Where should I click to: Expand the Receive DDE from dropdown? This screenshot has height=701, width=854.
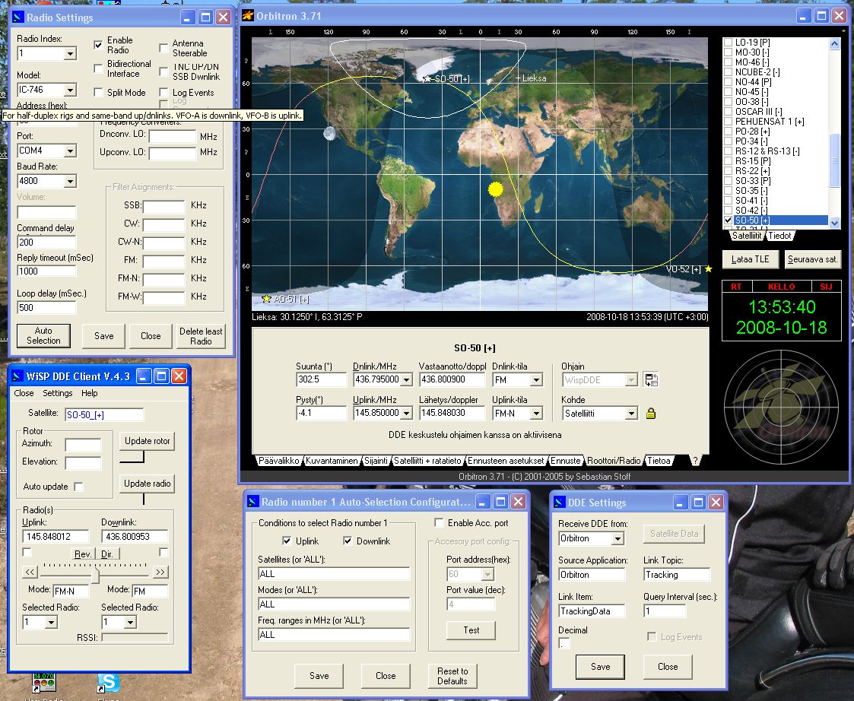tap(617, 539)
